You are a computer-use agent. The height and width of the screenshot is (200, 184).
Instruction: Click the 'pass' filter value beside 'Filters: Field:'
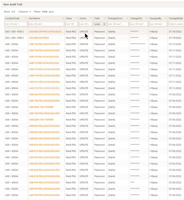pyautogui.click(x=51, y=12)
